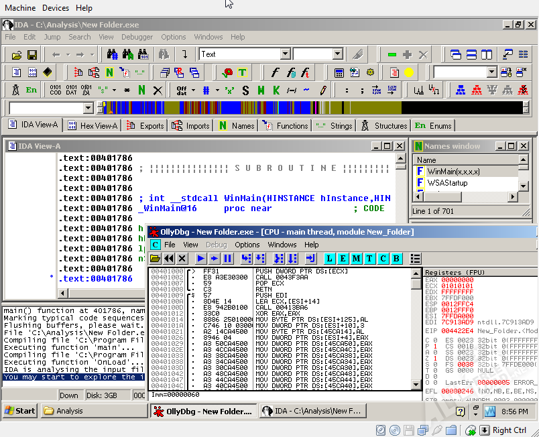Open the Debugger menu in IDA

click(137, 37)
